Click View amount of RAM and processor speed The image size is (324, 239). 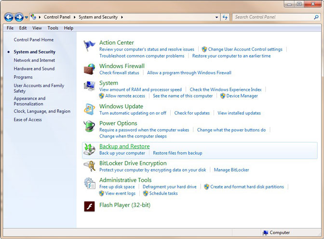[x=140, y=89]
